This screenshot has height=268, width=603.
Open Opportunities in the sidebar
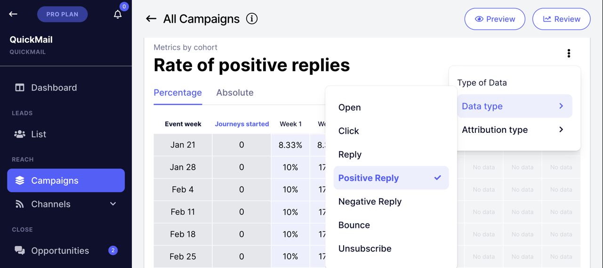(x=60, y=251)
